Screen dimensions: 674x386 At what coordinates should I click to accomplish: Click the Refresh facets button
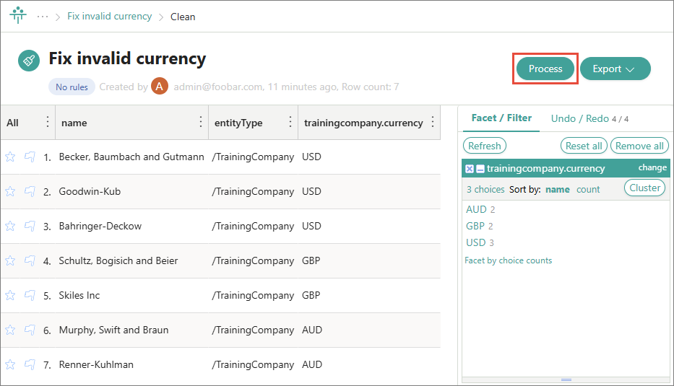485,146
